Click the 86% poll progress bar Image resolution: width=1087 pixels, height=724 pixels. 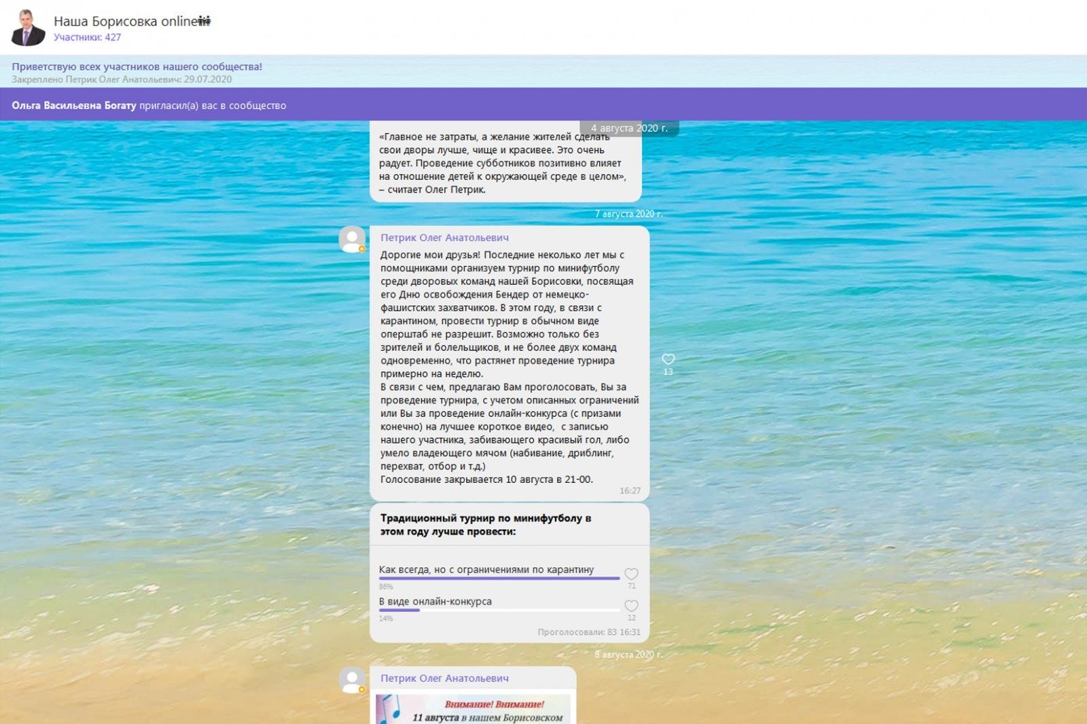(499, 579)
